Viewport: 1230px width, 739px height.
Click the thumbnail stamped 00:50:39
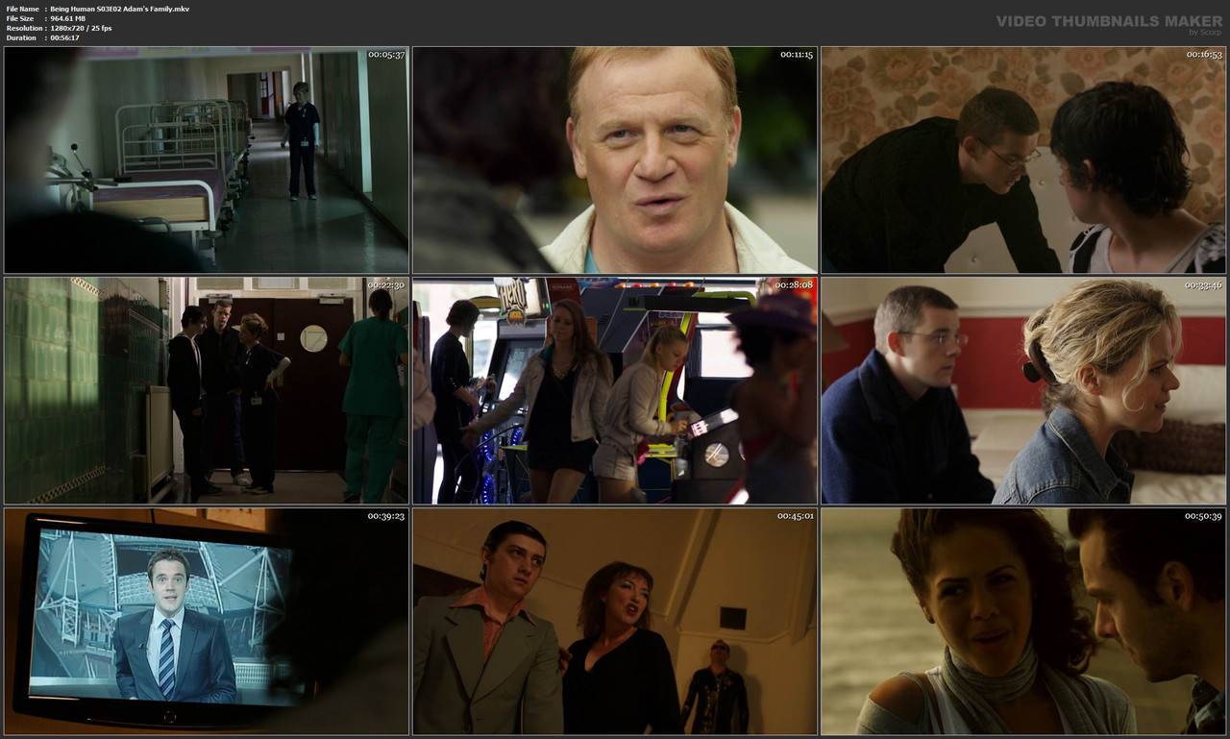tap(1023, 622)
